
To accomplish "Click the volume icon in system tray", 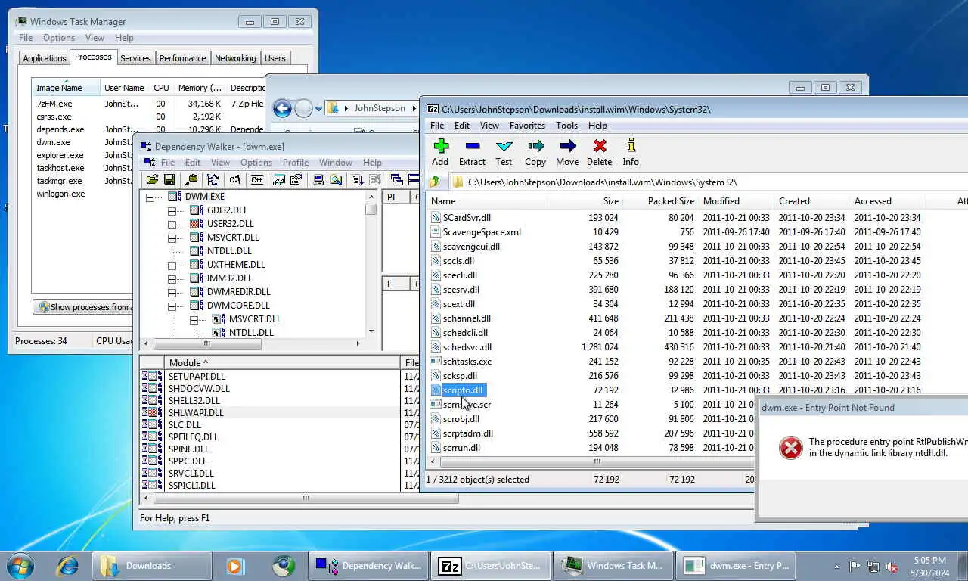I will point(892,567).
